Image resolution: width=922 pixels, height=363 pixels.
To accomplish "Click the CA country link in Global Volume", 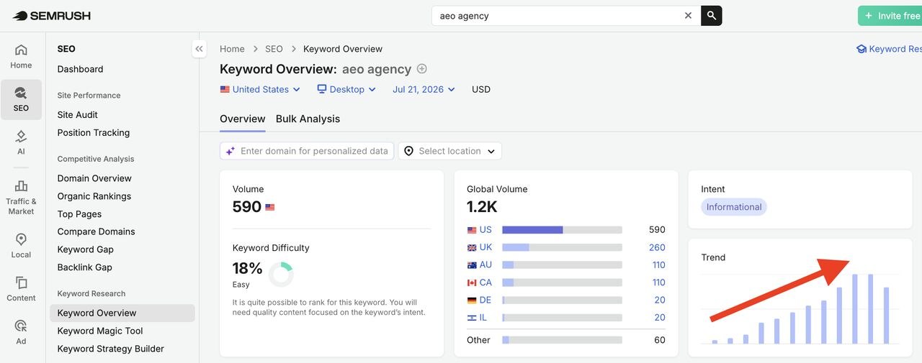I will pos(485,282).
